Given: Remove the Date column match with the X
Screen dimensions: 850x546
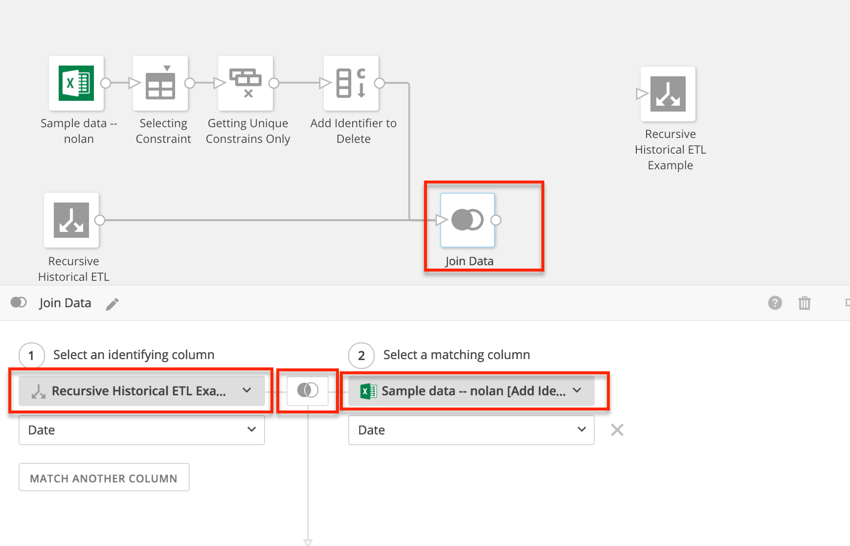Looking at the screenshot, I should (x=617, y=430).
